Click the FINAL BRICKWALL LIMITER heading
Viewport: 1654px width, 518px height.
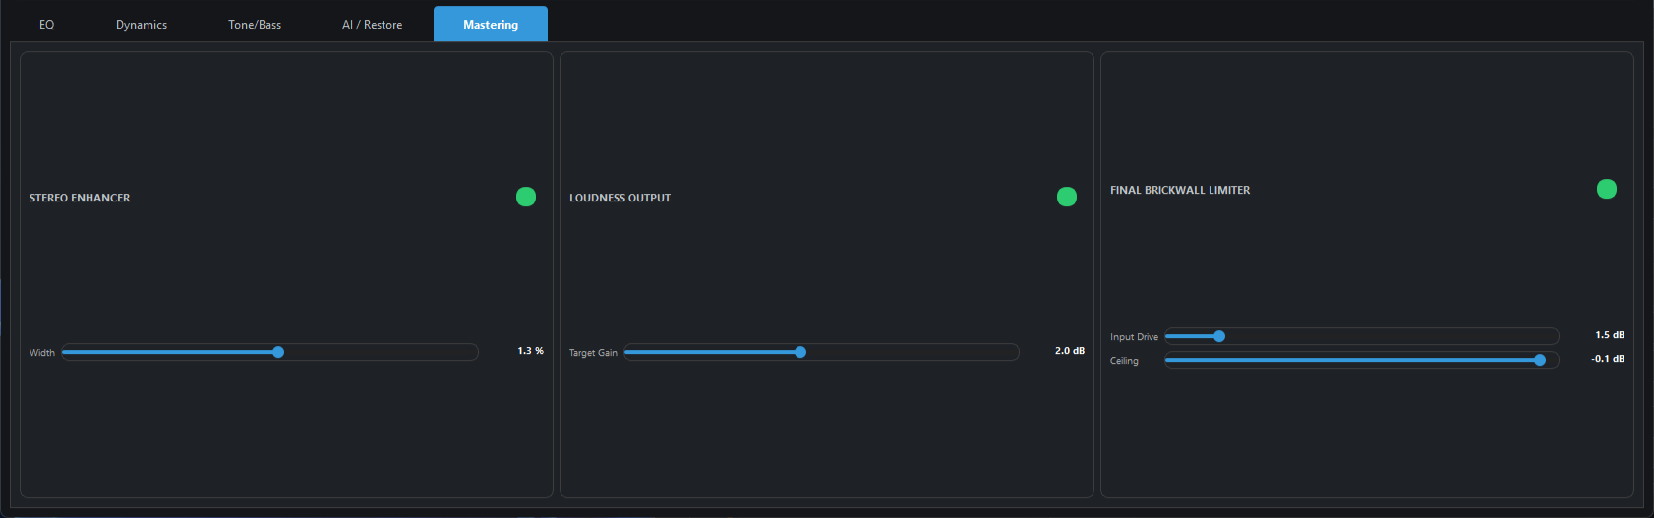click(x=1180, y=190)
